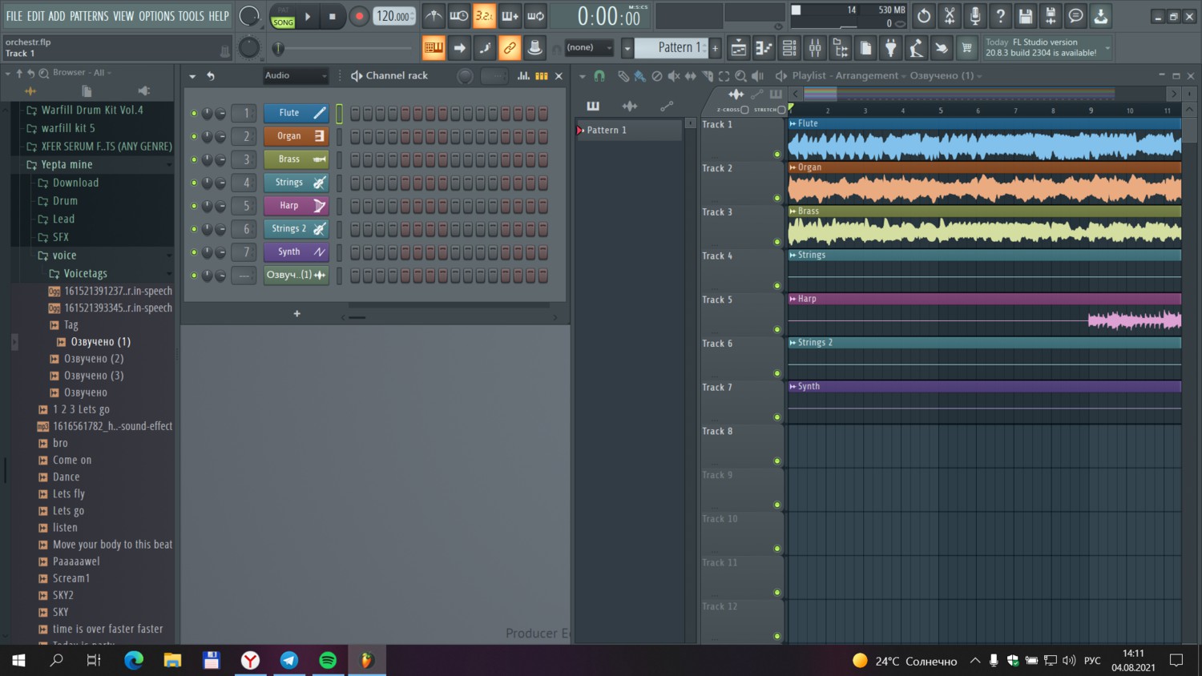Open the TOOLS menu

pyautogui.click(x=191, y=16)
